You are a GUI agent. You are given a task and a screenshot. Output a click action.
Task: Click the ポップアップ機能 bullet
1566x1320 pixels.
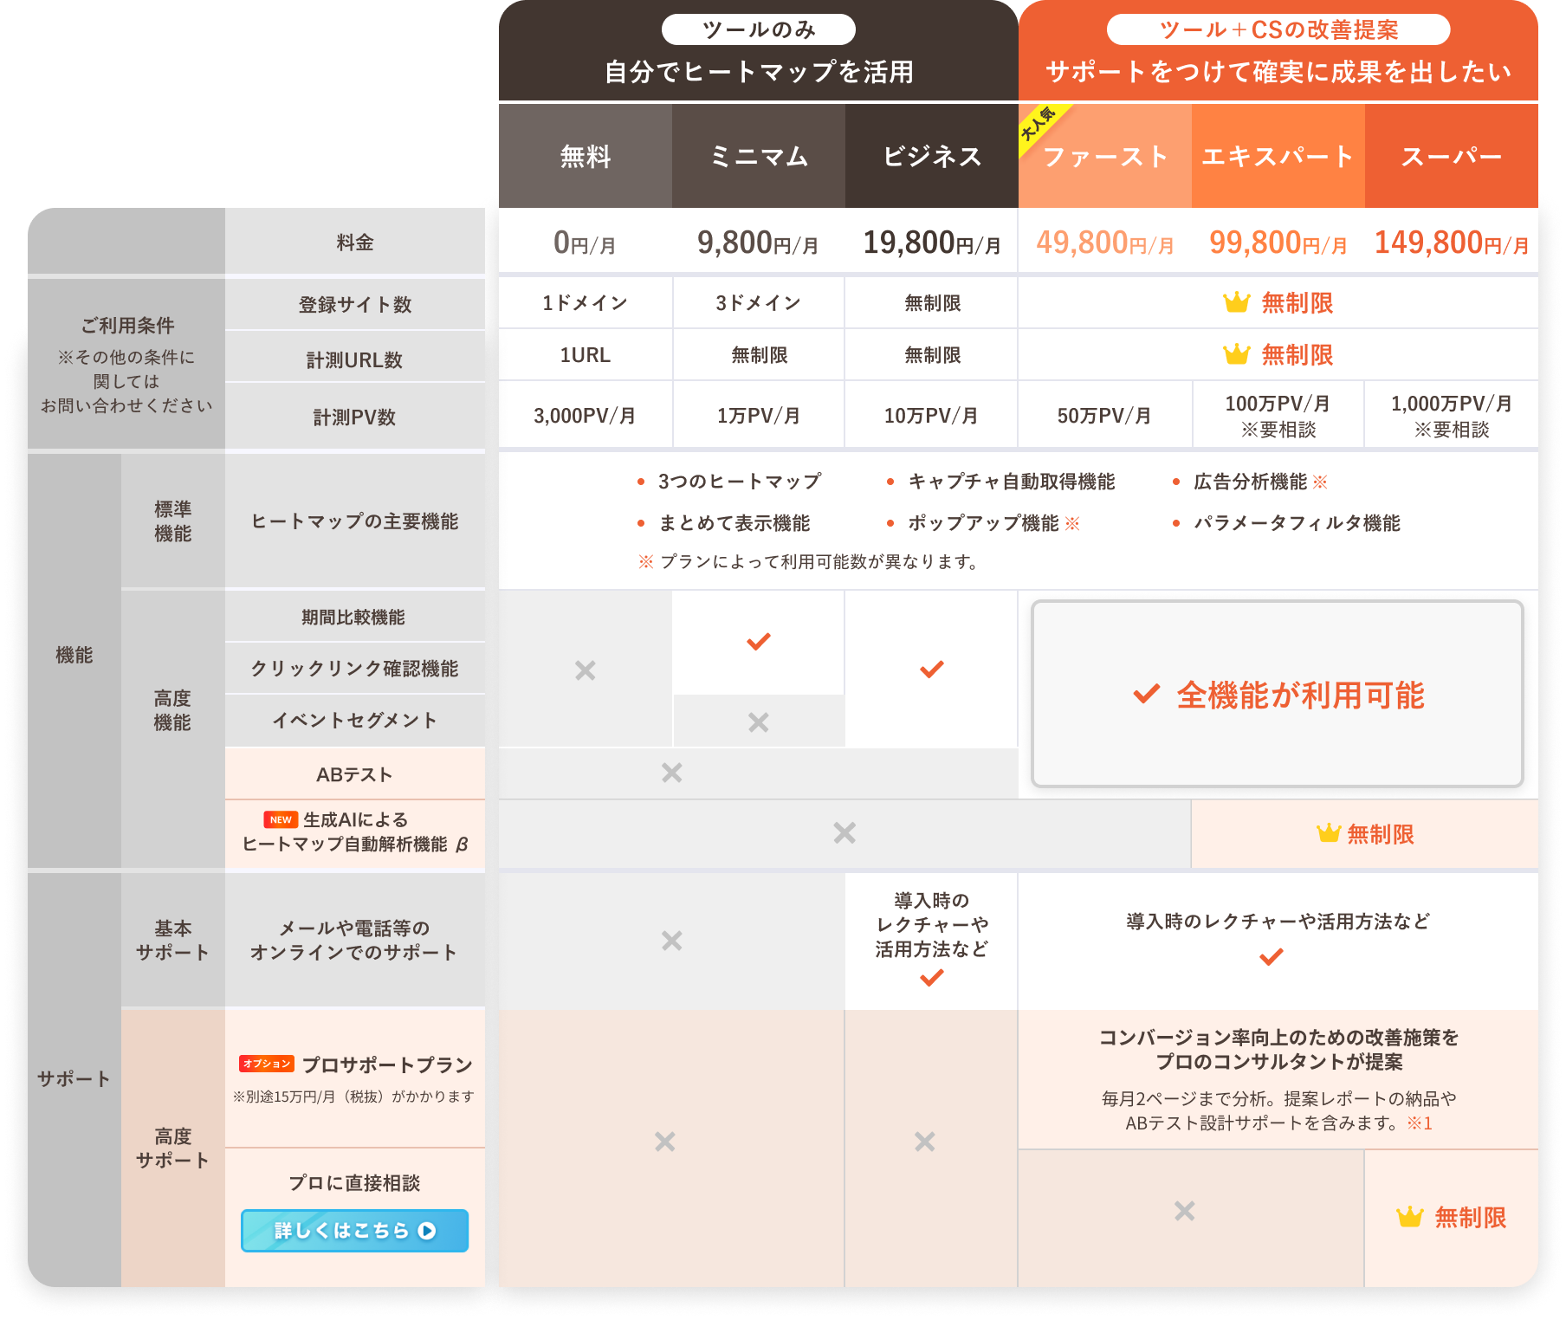(x=983, y=523)
